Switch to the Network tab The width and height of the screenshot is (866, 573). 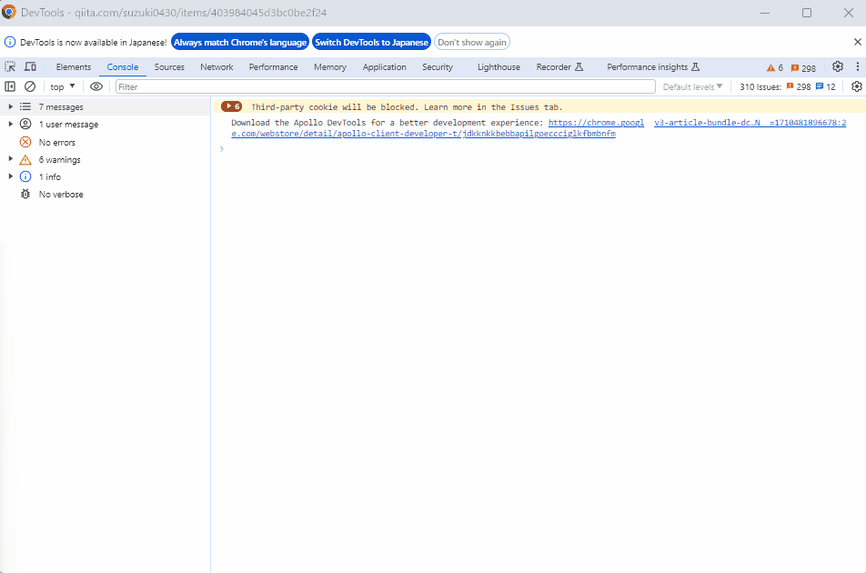pos(216,66)
